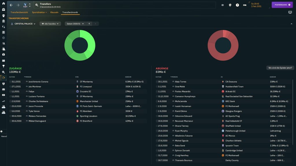Switch to the Klauseln tab
This screenshot has height=166, width=296.
(54, 12)
